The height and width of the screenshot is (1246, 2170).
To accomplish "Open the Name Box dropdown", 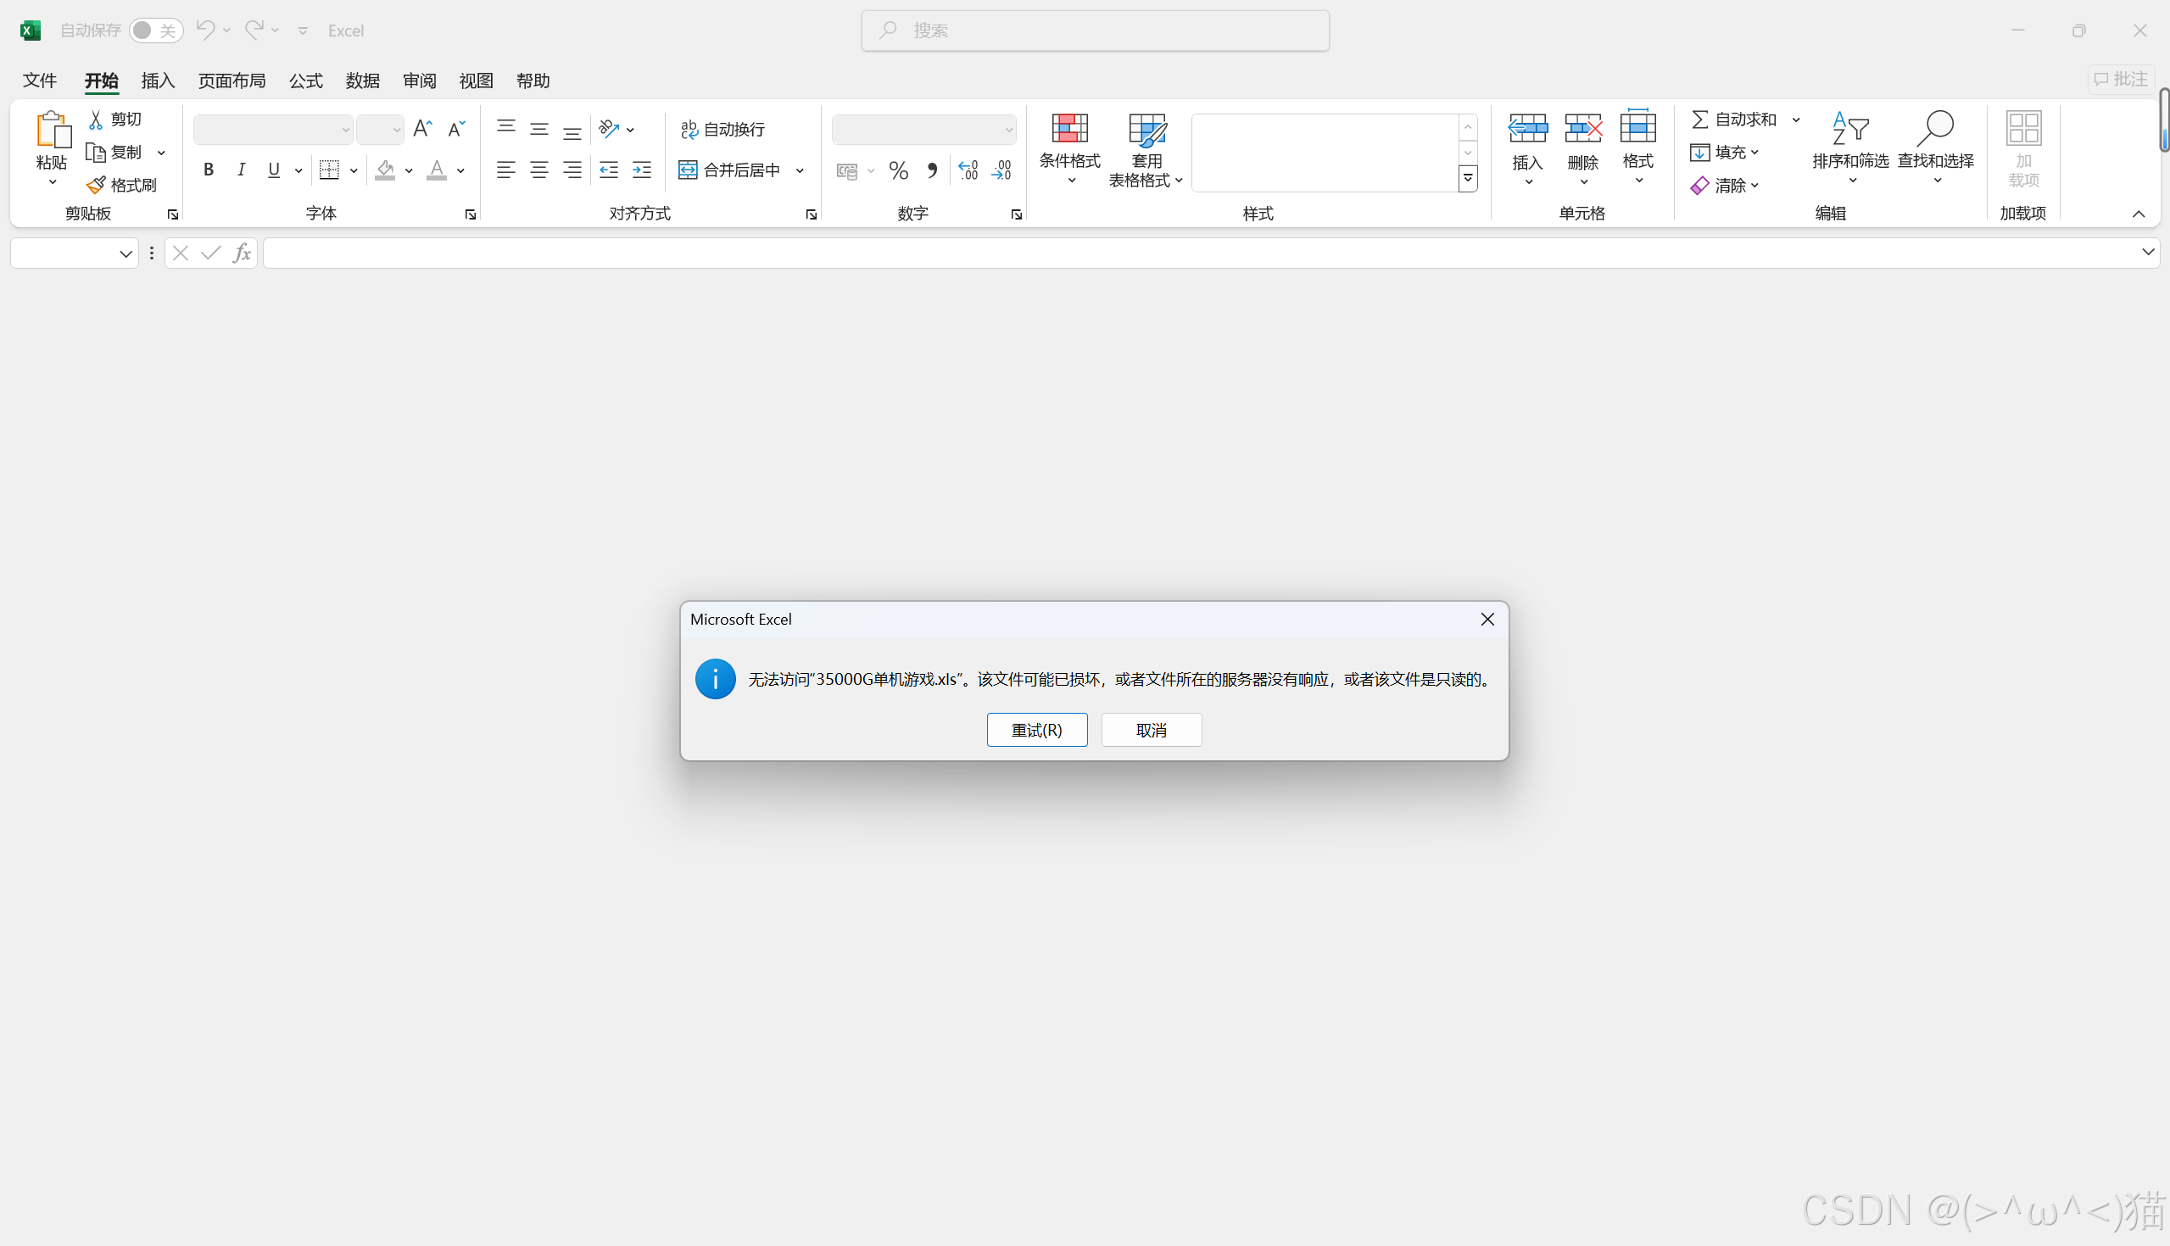I will click(x=125, y=253).
